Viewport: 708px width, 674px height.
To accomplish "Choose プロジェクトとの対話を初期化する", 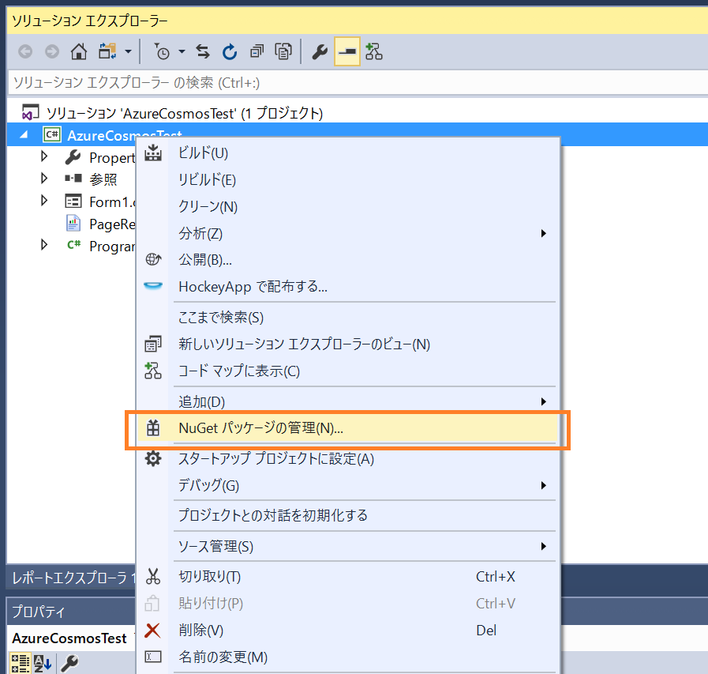I will pos(348,515).
